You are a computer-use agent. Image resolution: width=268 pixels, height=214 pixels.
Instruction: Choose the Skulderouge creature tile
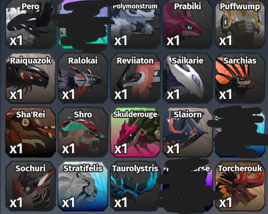(135, 132)
